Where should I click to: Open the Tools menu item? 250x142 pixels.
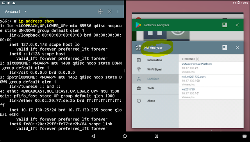click(155, 88)
